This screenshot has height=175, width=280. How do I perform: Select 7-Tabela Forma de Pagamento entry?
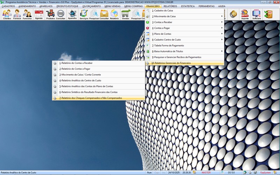185,45
